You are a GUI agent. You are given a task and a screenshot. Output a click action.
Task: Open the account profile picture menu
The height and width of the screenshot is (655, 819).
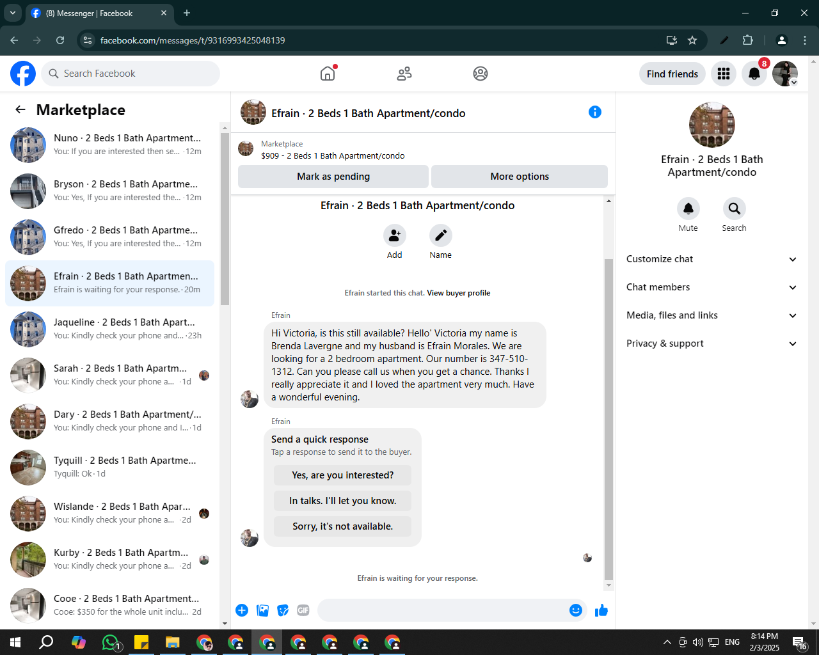(785, 74)
